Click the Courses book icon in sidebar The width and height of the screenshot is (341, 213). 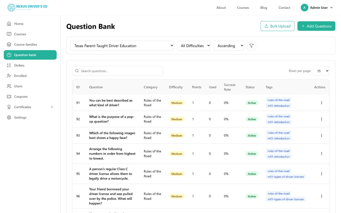[x=9, y=34]
